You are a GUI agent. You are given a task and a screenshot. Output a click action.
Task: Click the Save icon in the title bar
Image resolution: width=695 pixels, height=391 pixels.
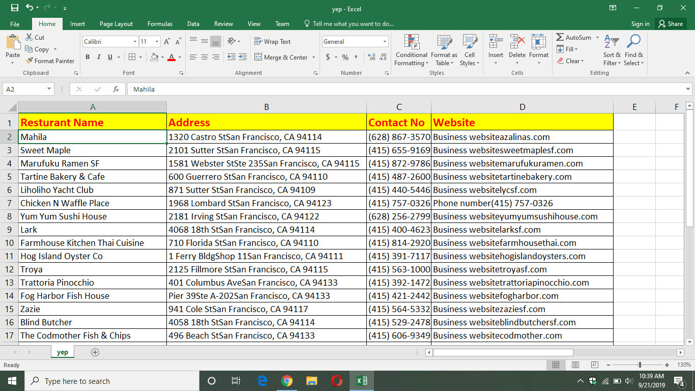[15, 8]
